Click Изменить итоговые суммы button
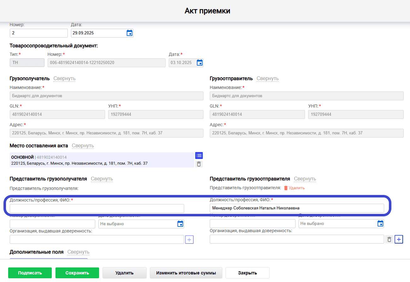The height and width of the screenshot is (282, 410). [186, 273]
